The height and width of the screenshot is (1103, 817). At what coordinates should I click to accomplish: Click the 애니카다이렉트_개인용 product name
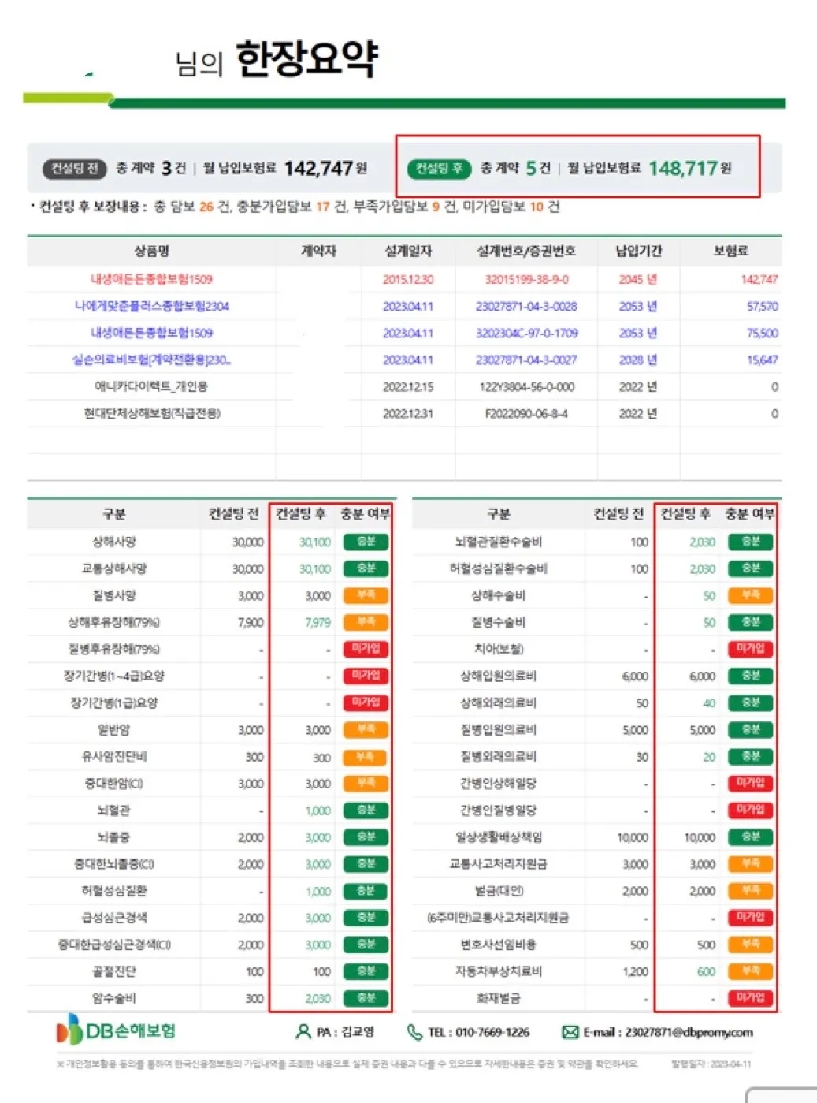pyautogui.click(x=151, y=386)
